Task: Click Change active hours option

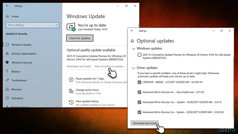Action: pos(87,90)
